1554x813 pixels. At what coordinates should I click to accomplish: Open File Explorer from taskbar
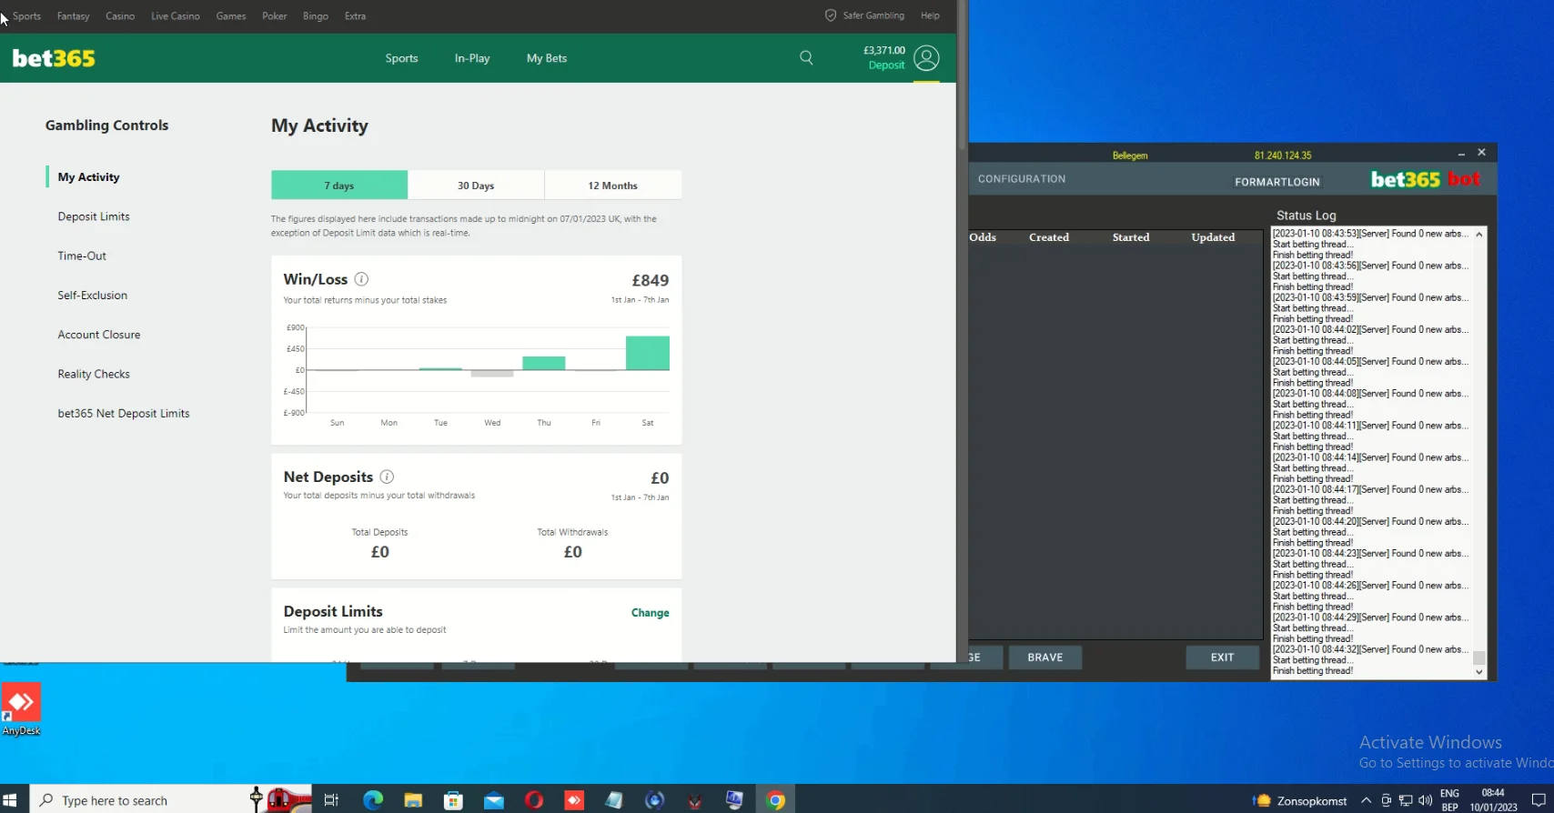pos(413,800)
